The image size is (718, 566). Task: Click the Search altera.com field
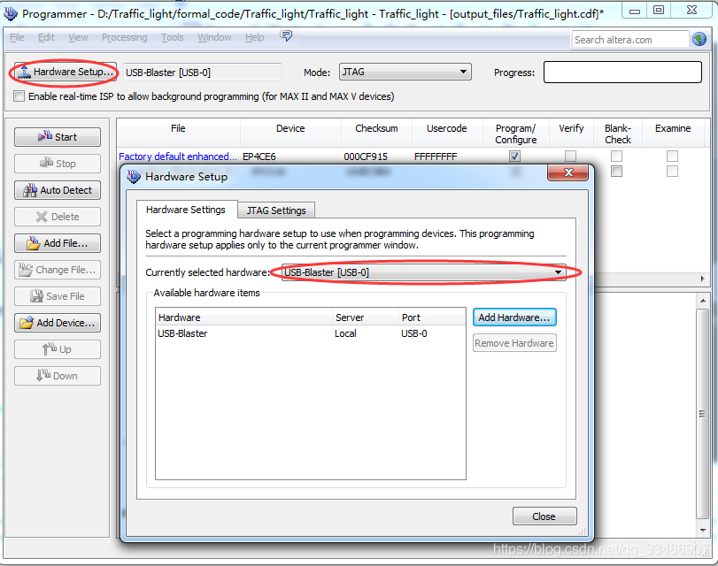[630, 40]
